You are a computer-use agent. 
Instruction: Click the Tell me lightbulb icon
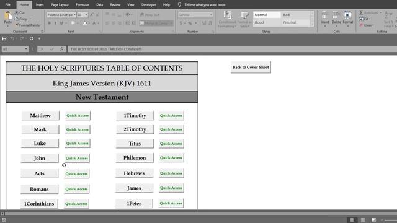(179, 4)
